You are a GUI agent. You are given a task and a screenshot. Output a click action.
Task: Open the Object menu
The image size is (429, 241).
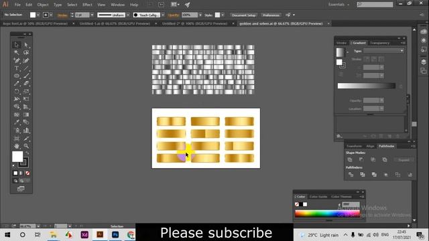click(43, 5)
